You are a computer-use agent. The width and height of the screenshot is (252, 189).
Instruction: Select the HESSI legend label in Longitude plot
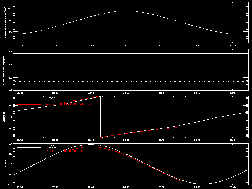[51, 99]
